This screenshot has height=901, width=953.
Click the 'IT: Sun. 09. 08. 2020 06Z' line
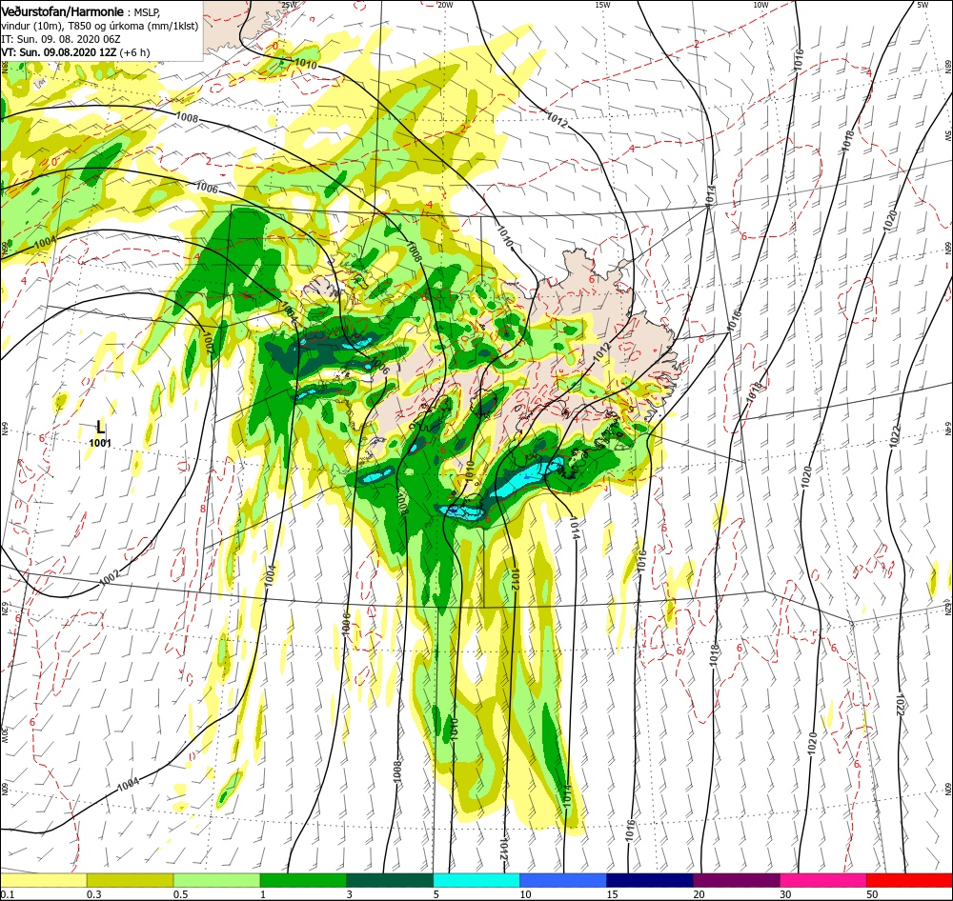point(61,39)
